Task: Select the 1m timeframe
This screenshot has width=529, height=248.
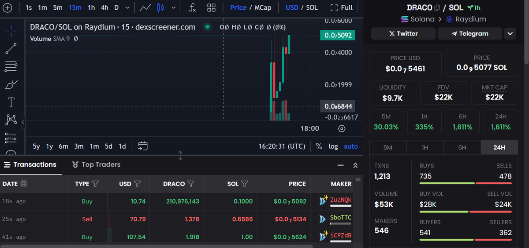Action: 42,7
